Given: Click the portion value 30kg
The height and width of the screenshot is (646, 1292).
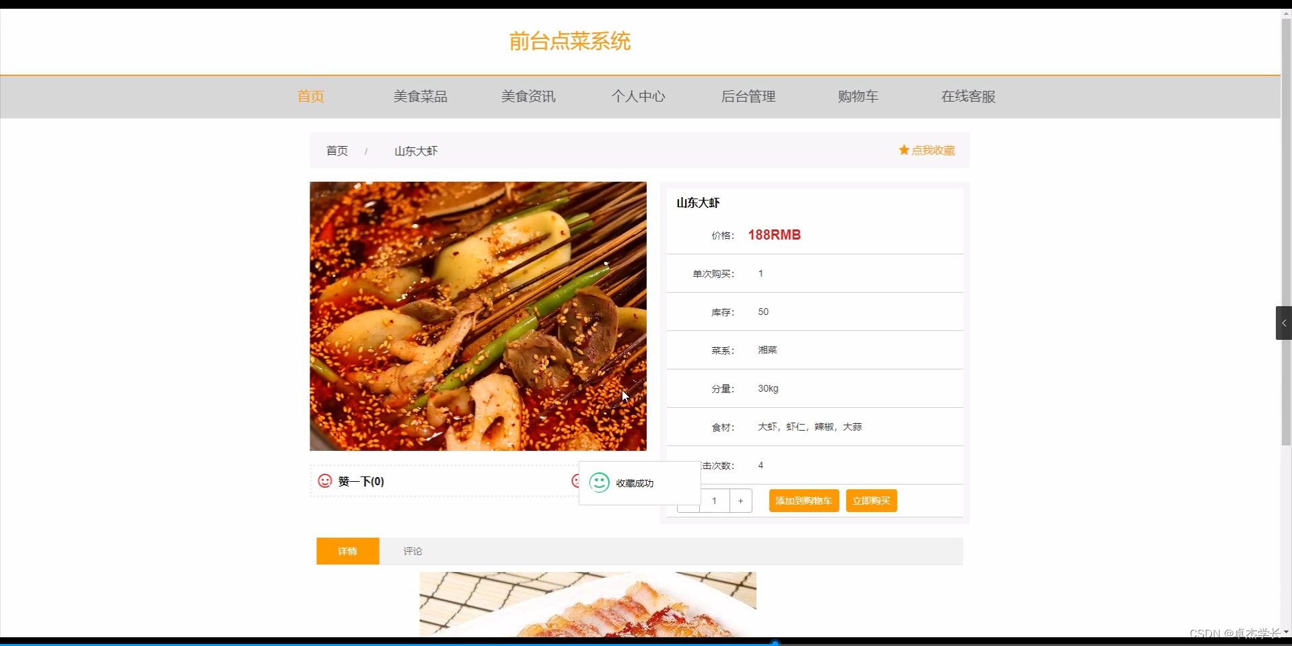Looking at the screenshot, I should click(x=768, y=388).
